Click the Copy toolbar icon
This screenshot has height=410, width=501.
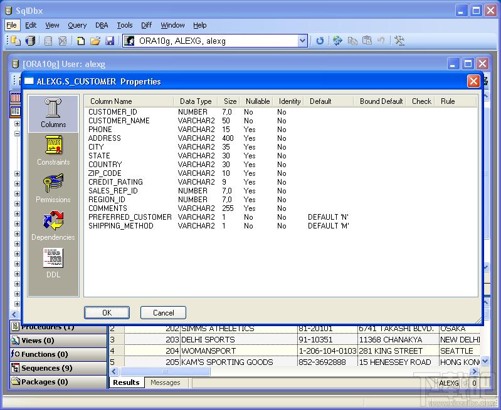tap(352, 41)
